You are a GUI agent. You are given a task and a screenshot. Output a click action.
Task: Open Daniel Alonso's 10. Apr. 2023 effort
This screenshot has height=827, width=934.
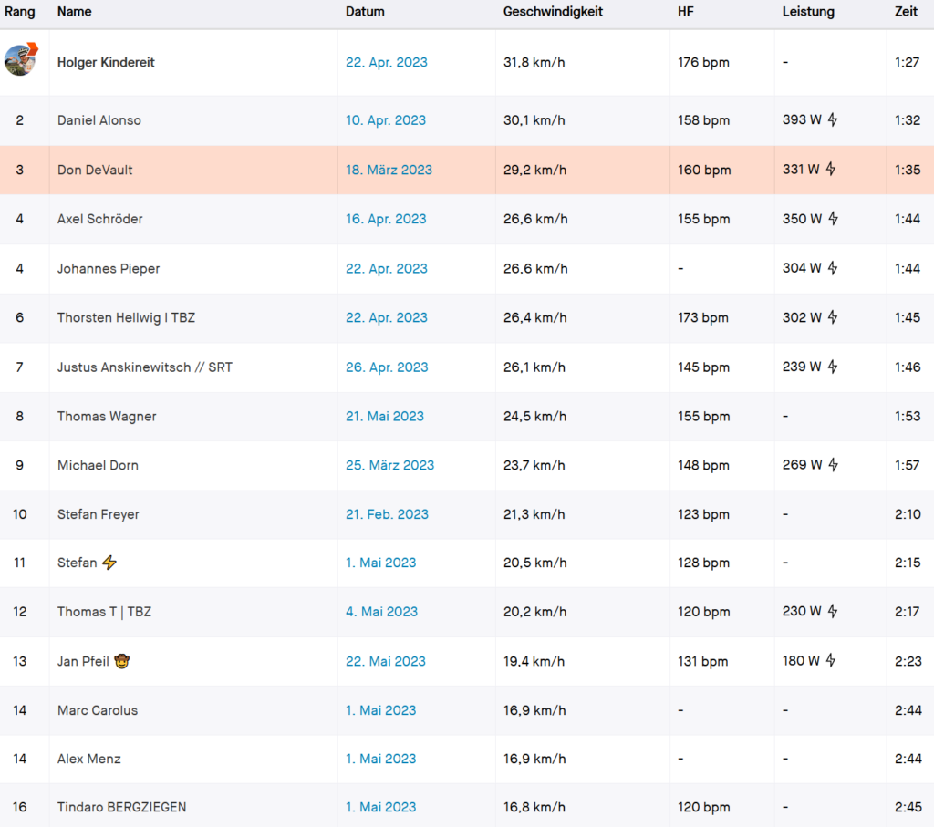tap(386, 120)
